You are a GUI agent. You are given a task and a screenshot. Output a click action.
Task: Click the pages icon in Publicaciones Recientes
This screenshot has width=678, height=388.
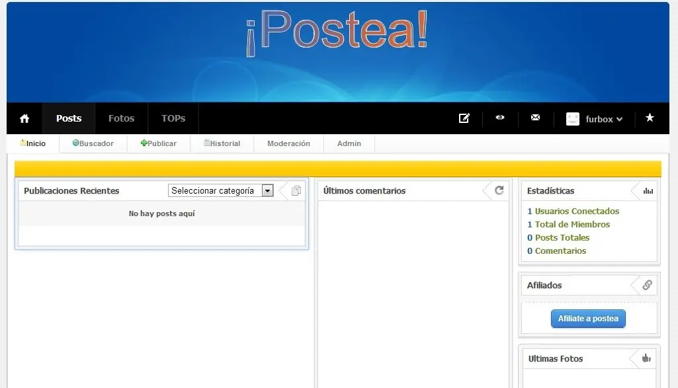tap(296, 190)
